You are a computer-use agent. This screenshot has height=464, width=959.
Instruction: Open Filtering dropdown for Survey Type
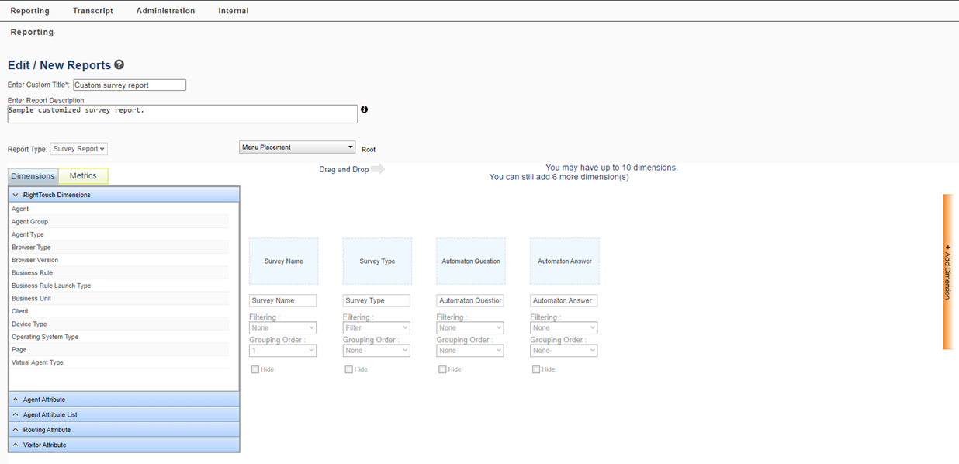coord(376,328)
